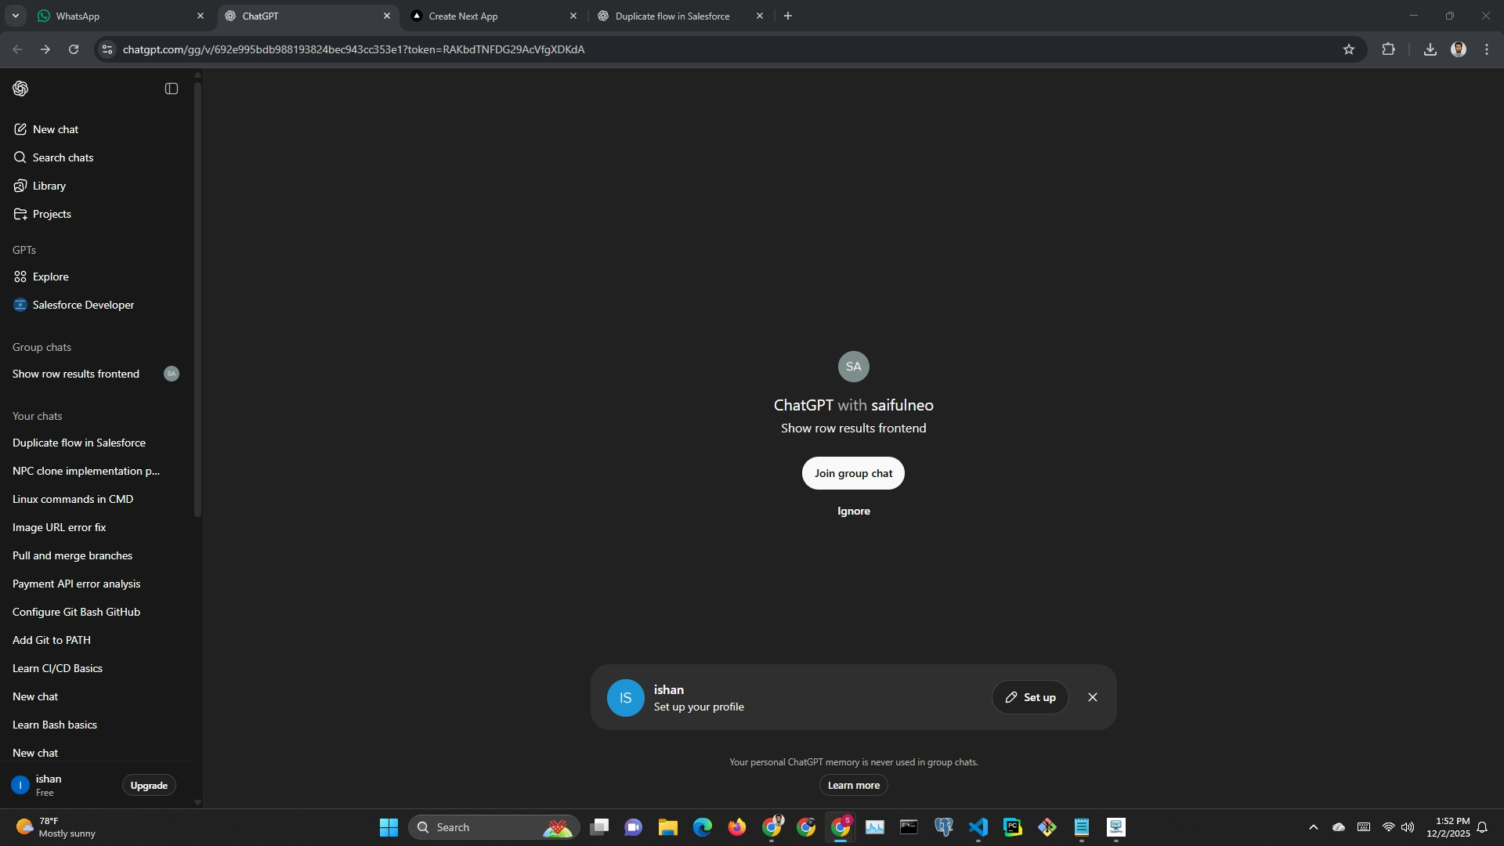The image size is (1504, 846).
Task: Collapse the sidebar with panel icon
Action: click(172, 89)
